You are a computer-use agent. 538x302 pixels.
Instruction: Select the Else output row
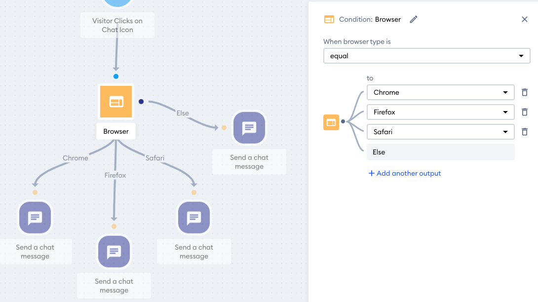point(441,152)
